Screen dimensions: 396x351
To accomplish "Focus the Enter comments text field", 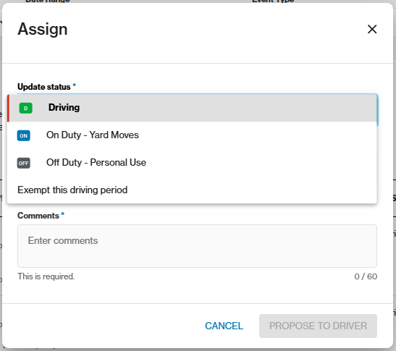I will pyautogui.click(x=197, y=246).
